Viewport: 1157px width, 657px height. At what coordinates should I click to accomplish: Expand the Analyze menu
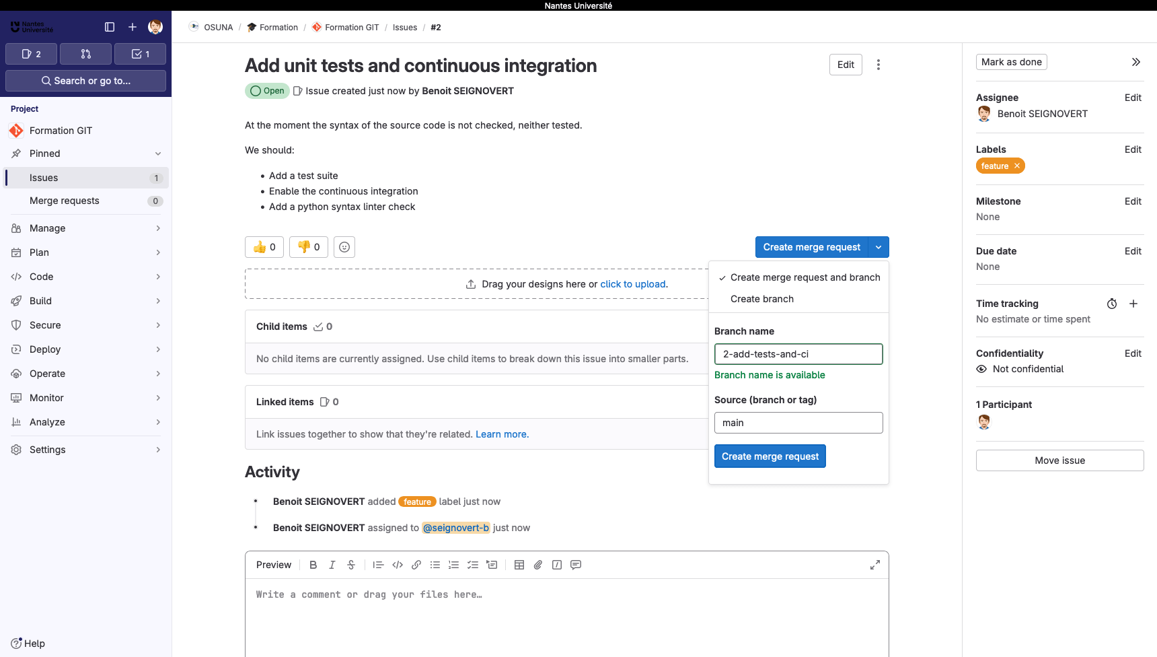pyautogui.click(x=85, y=422)
